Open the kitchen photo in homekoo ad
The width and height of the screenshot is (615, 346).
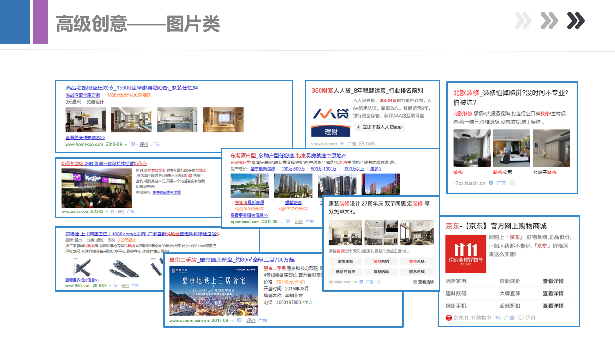[x=177, y=120]
